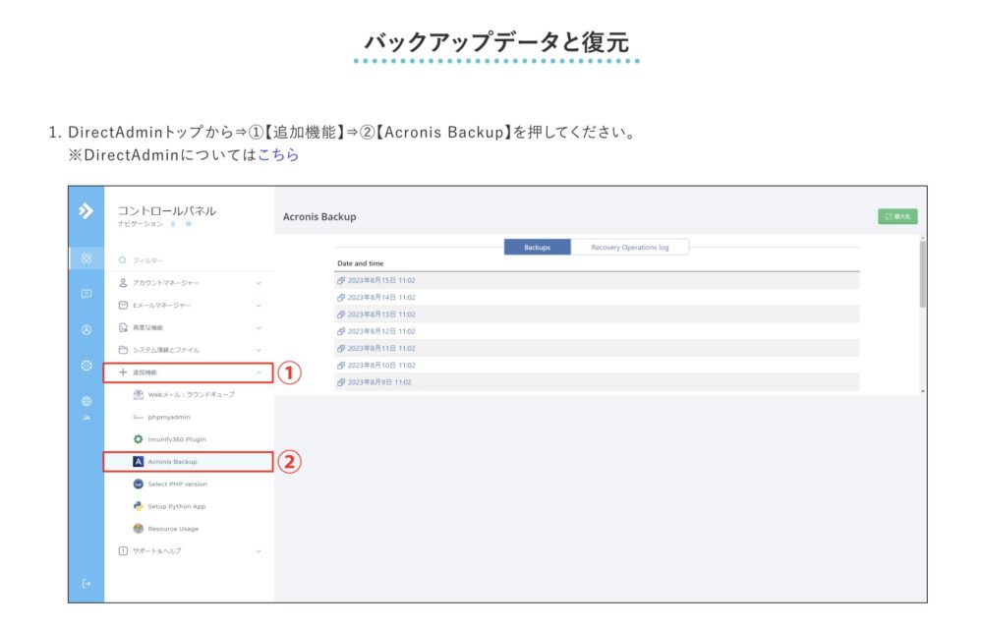This screenshot has width=983, height=629.
Task: Expand アカウントマネージャー with its chevron
Action: pyautogui.click(x=259, y=283)
